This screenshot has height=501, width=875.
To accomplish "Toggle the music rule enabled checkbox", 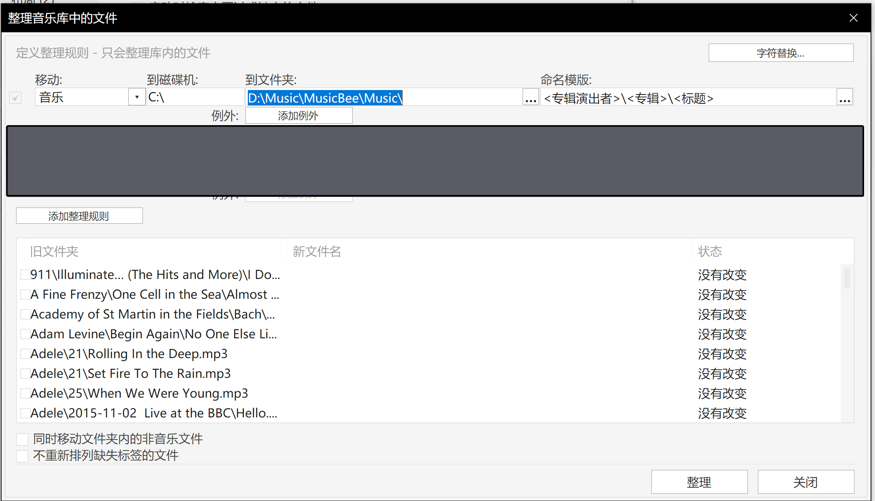I will (15, 98).
